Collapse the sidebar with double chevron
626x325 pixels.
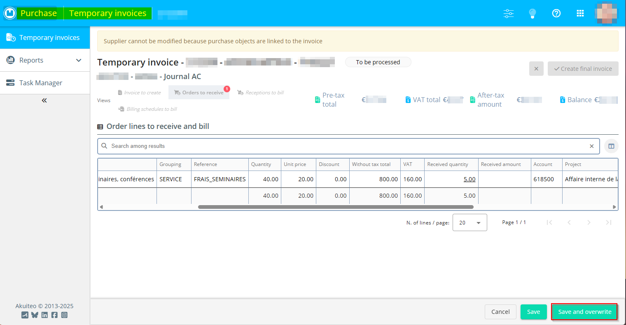[44, 101]
